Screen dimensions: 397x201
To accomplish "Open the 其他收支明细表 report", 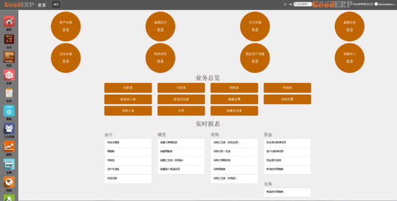I will coord(287,169).
